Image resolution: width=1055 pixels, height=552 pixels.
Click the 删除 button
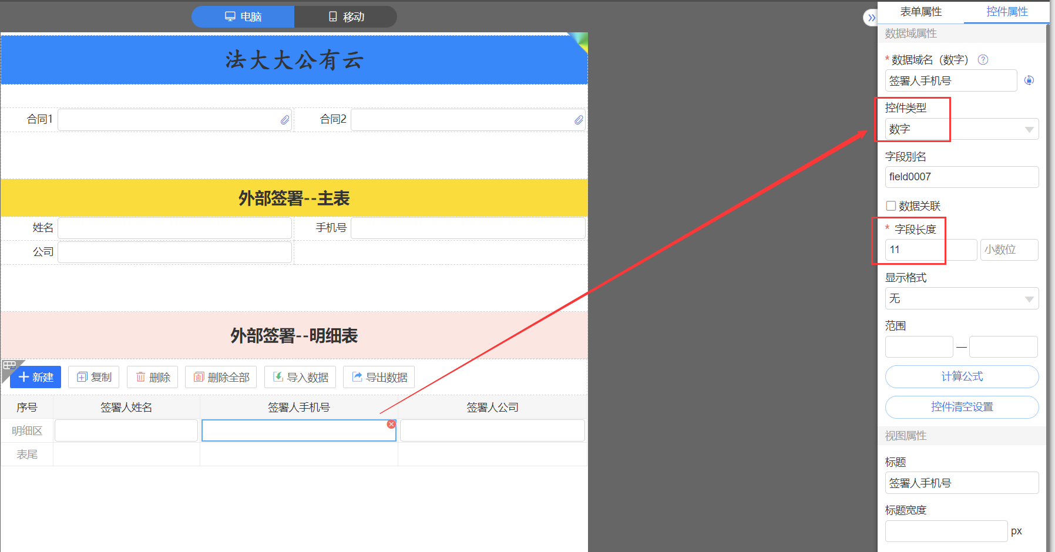point(153,377)
